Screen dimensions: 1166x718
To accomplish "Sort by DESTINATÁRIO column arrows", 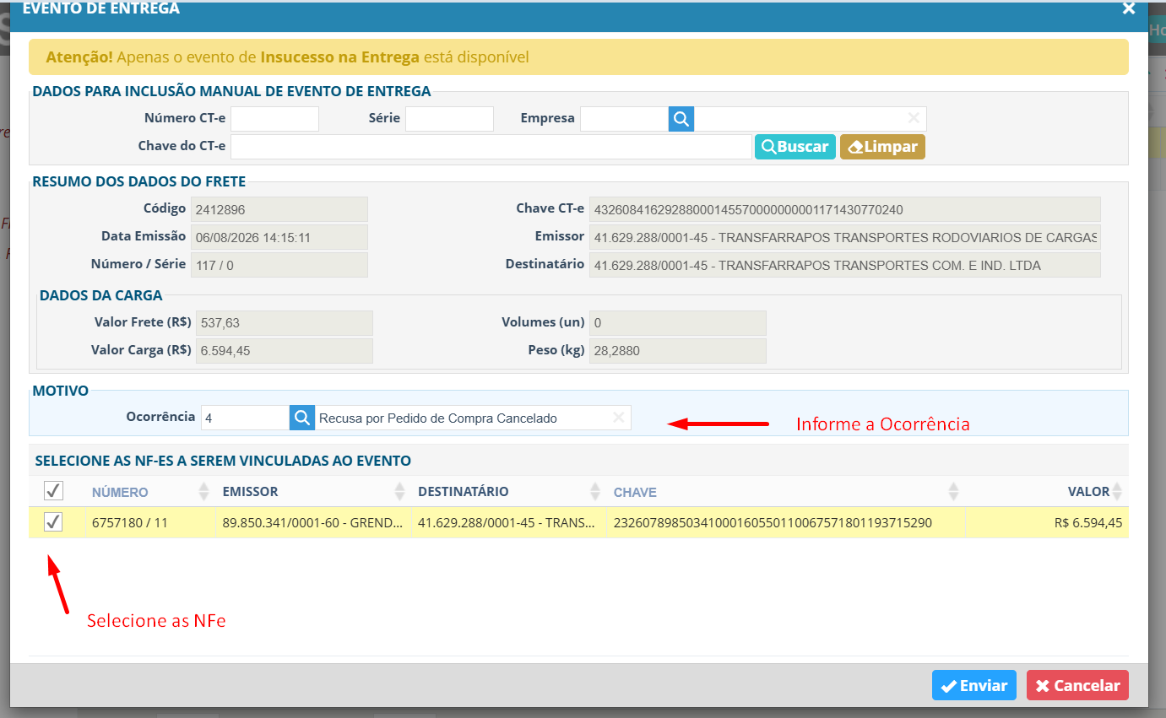I will (x=594, y=491).
